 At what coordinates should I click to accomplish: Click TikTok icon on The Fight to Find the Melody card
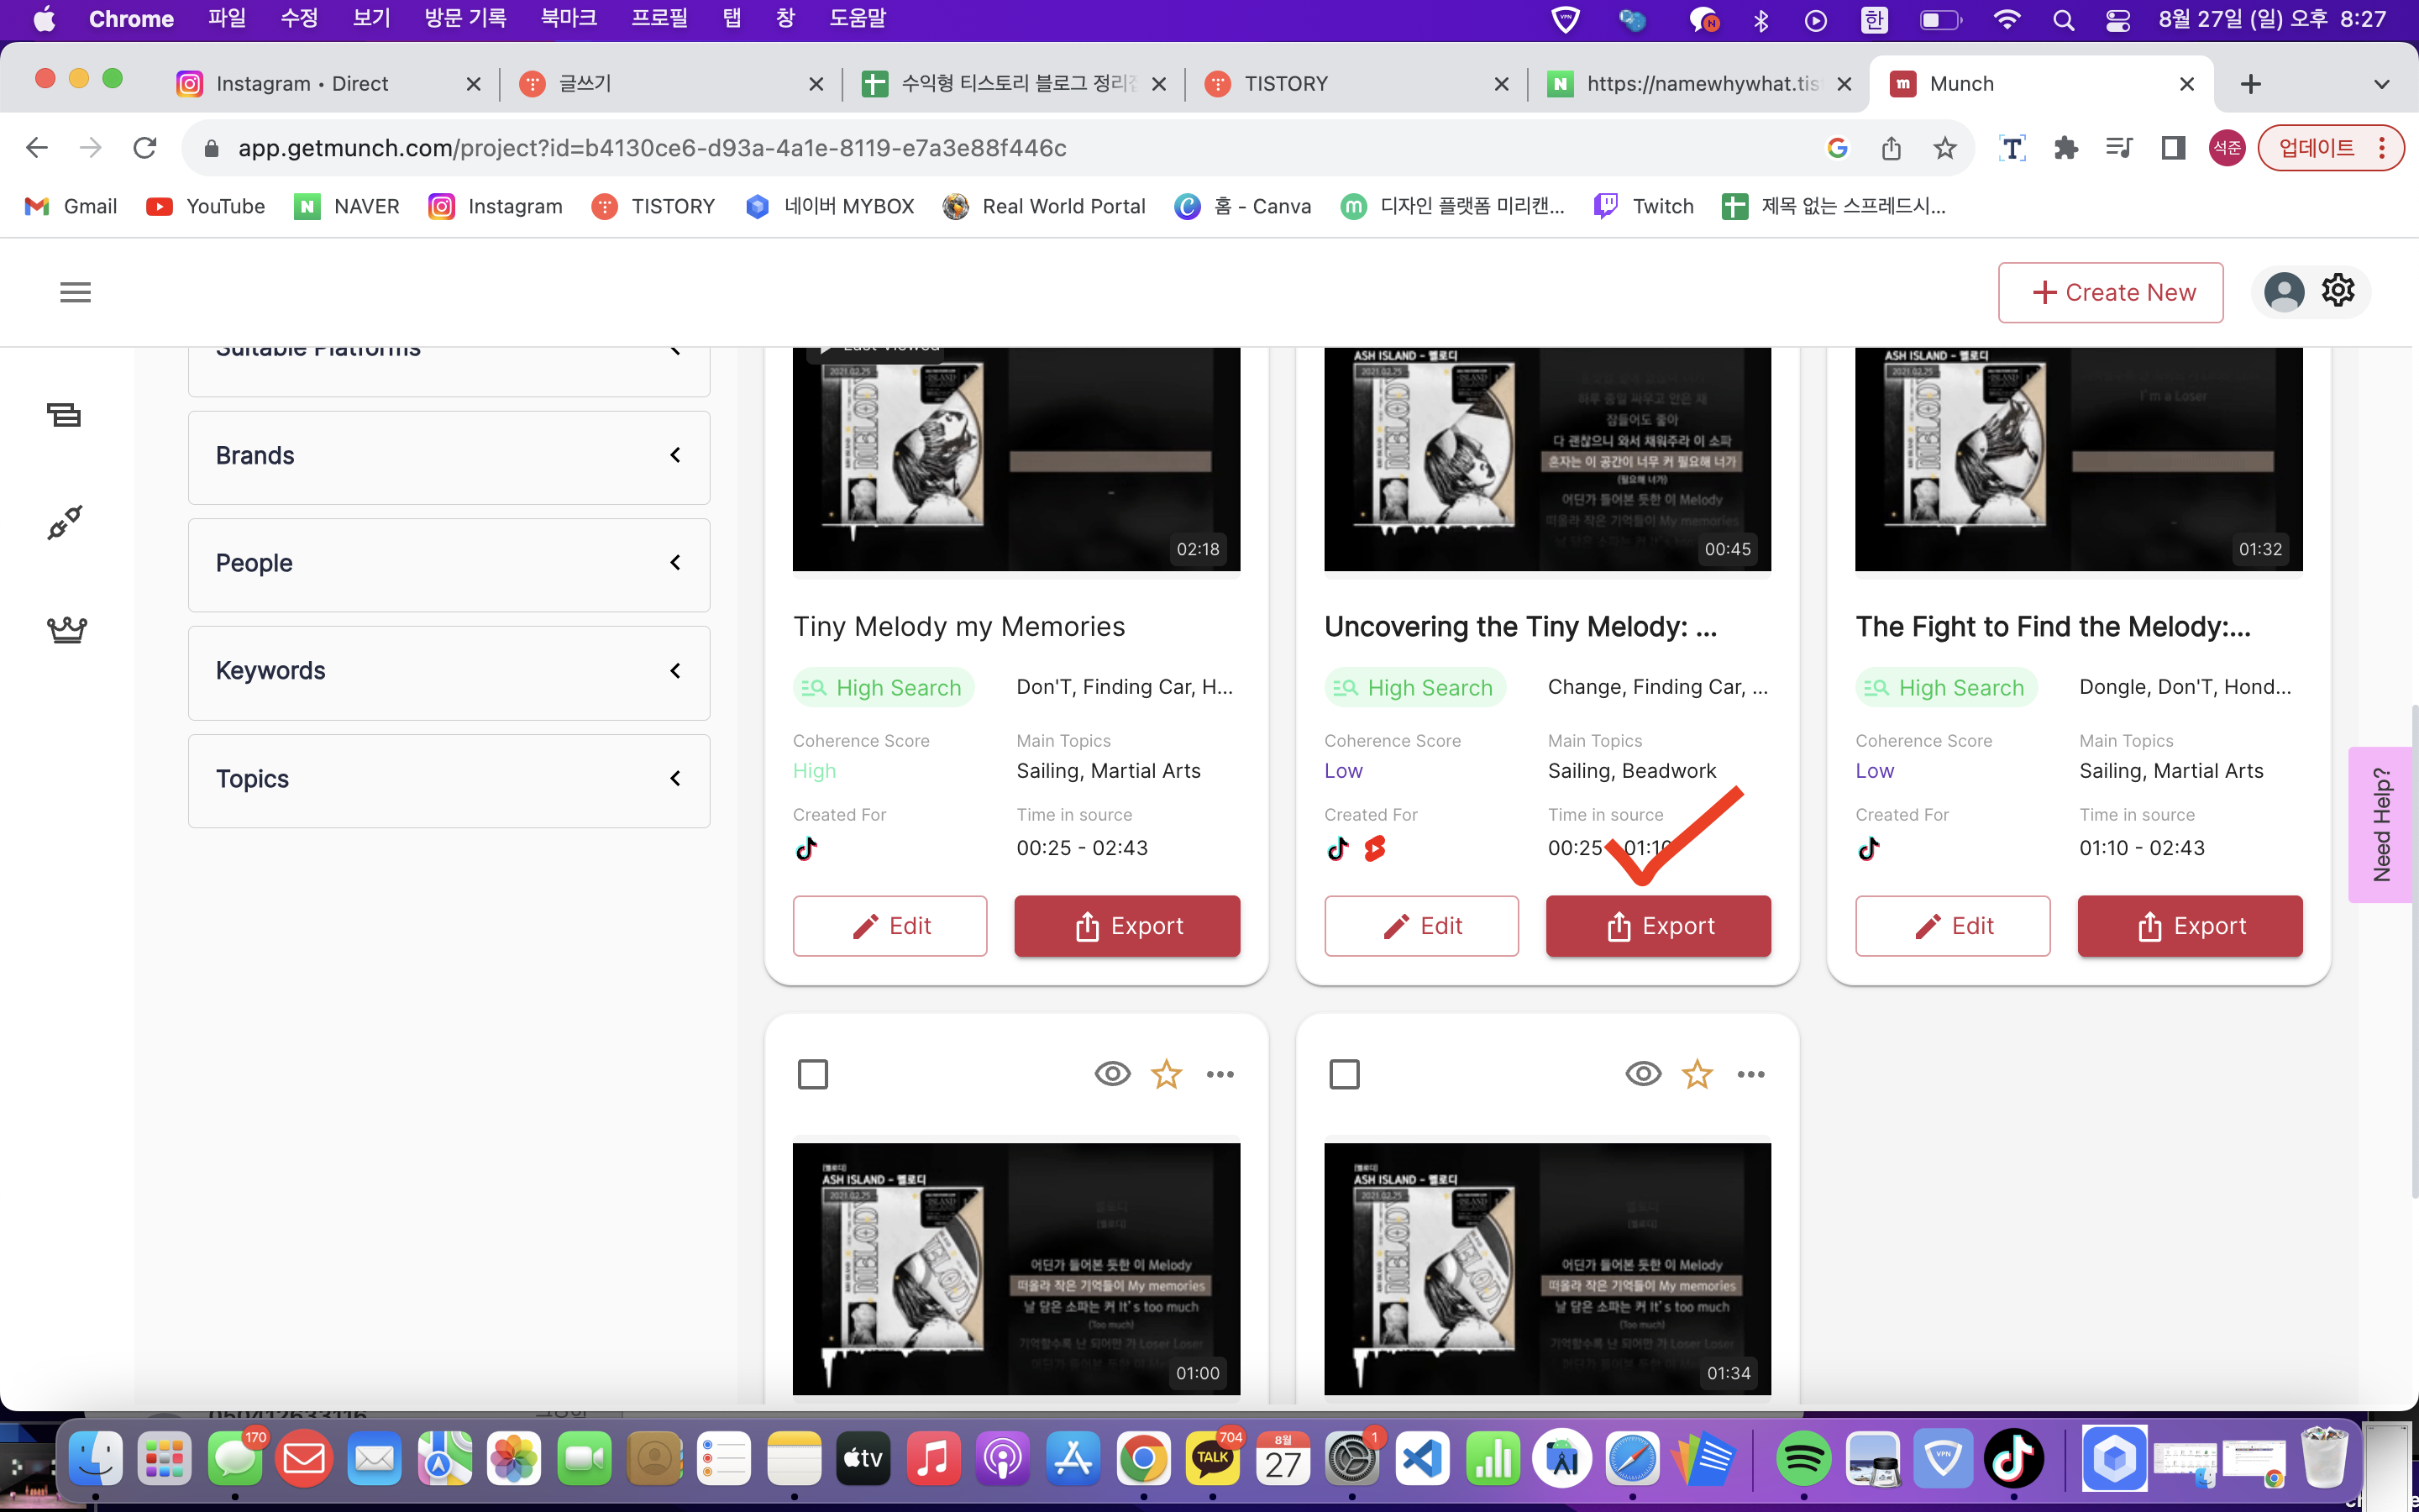[1869, 849]
